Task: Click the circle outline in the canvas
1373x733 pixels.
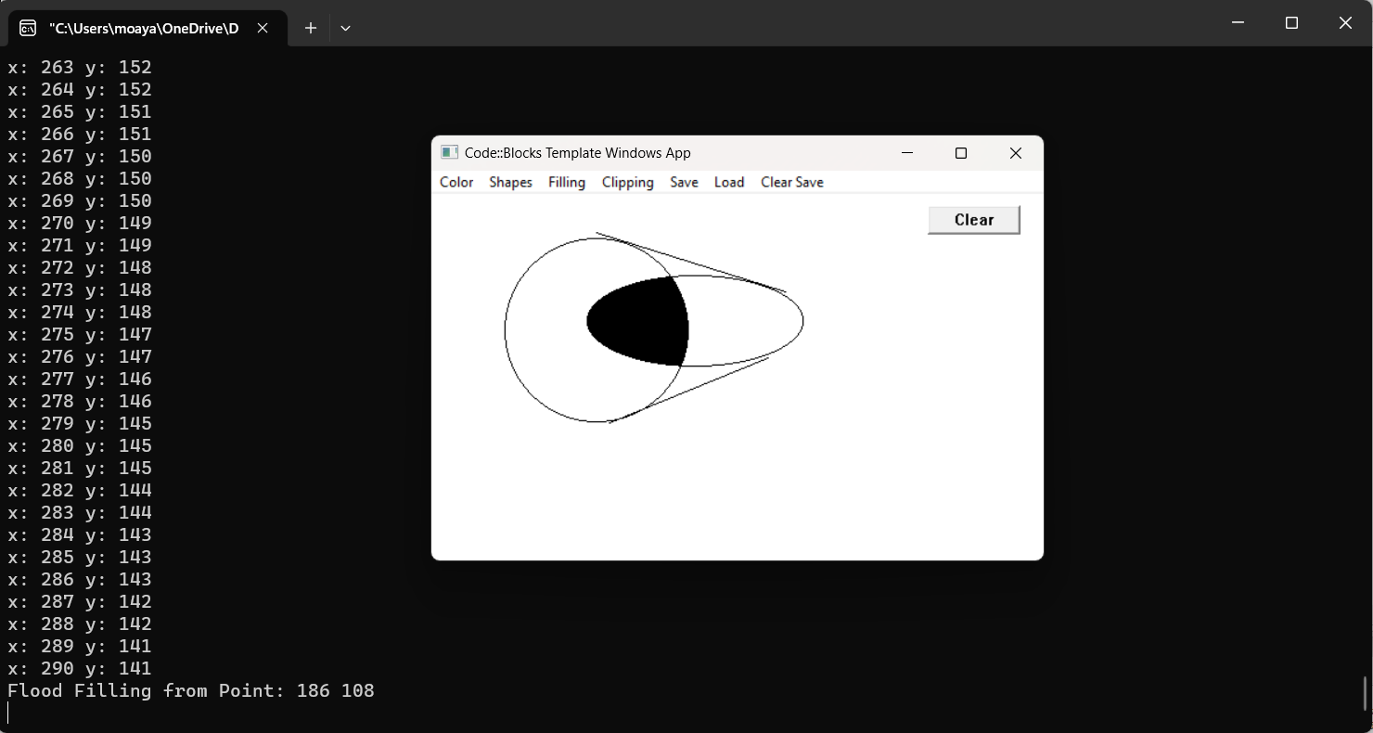Action: [506, 329]
